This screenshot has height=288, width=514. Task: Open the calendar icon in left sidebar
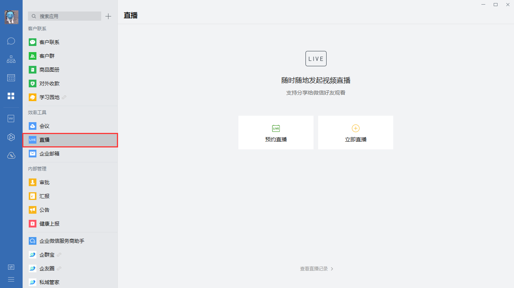pyautogui.click(x=11, y=78)
